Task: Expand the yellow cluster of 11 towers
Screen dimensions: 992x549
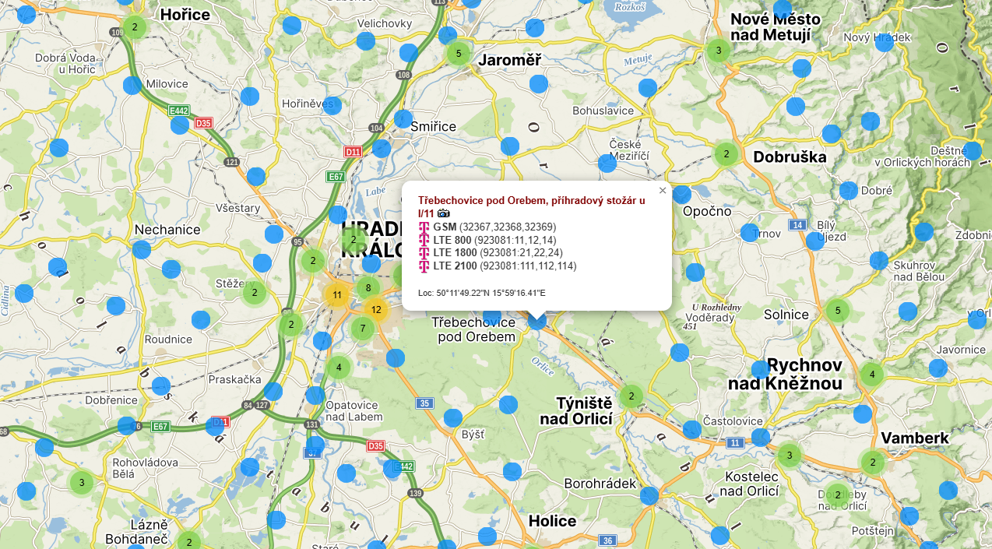Action: (x=337, y=295)
